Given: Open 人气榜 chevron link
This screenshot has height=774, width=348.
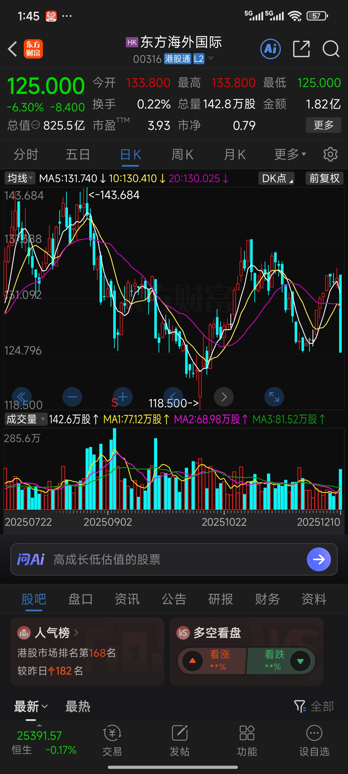Looking at the screenshot, I should point(76,633).
